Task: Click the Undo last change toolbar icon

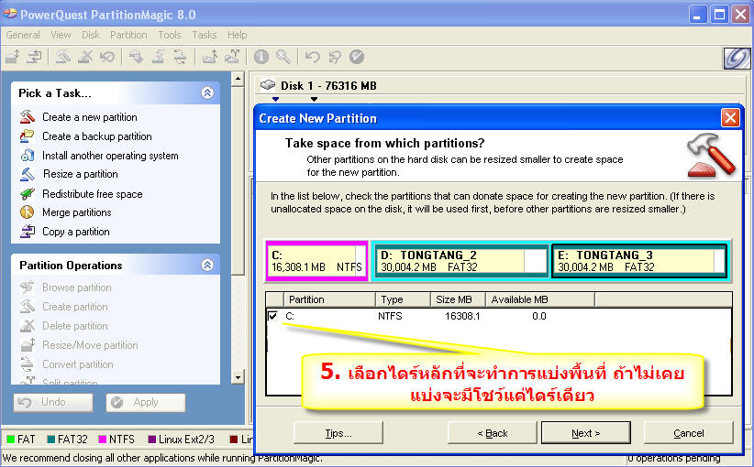Action: click(313, 57)
